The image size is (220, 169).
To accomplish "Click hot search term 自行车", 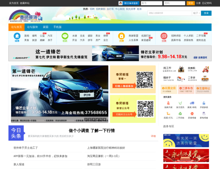I will point(110,9).
